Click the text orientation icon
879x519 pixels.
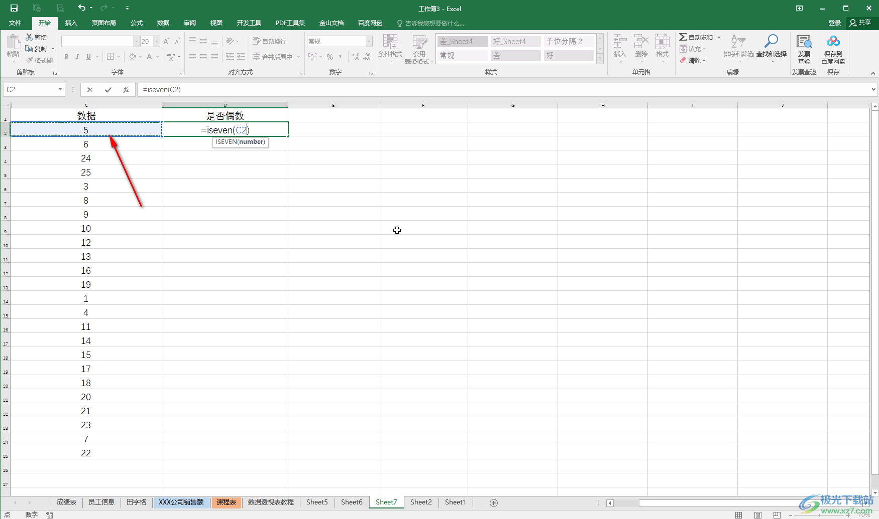[230, 41]
